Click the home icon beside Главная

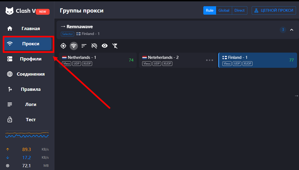pyautogui.click(x=10, y=28)
